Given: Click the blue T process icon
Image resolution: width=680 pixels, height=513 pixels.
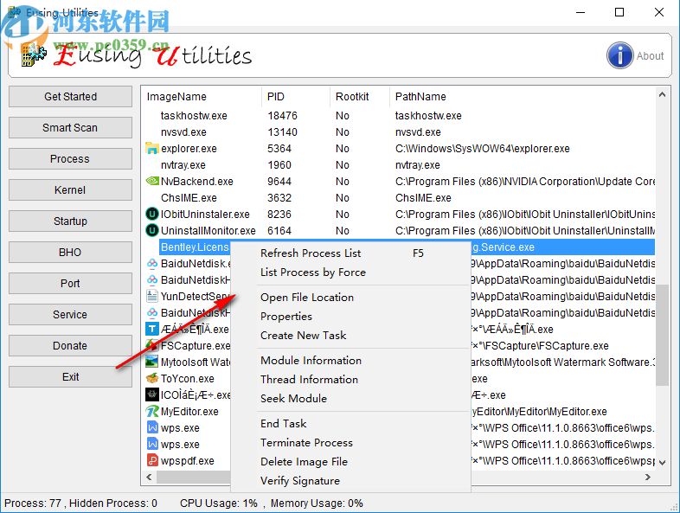Looking at the screenshot, I should coord(151,329).
